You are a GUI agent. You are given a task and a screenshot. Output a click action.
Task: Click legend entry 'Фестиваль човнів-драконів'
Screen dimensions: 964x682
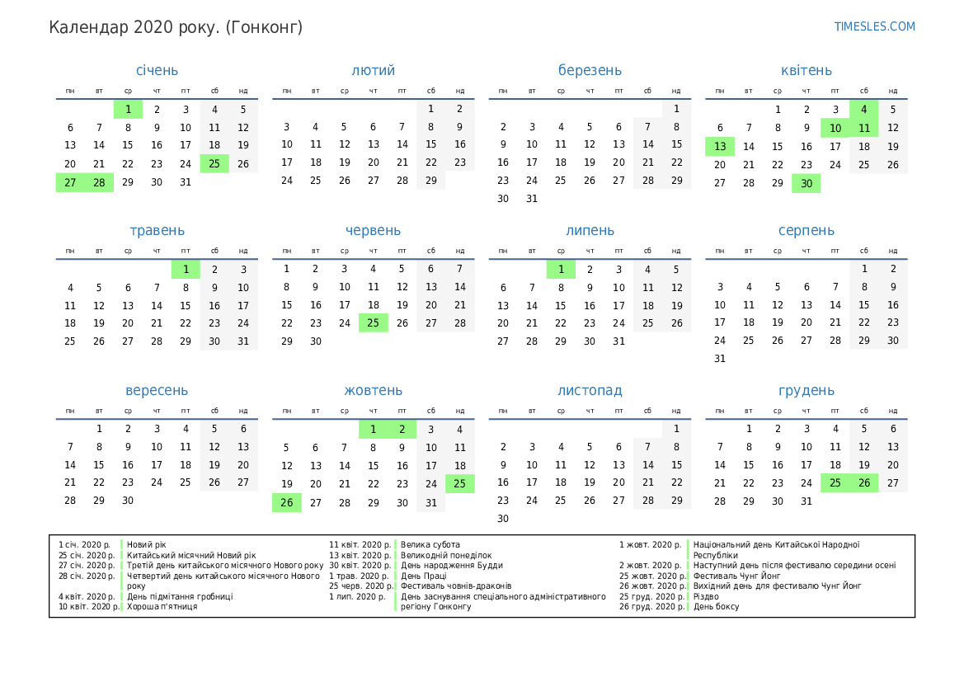click(456, 586)
